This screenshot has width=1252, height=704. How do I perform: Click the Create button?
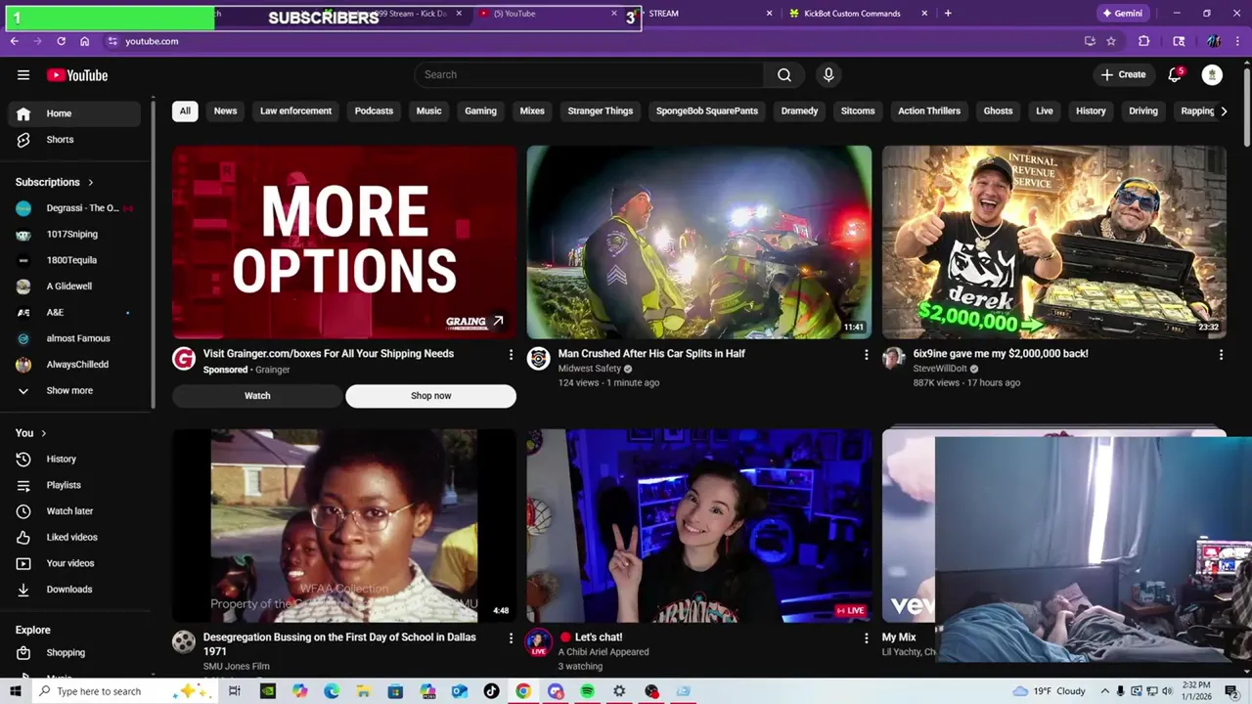coord(1123,74)
